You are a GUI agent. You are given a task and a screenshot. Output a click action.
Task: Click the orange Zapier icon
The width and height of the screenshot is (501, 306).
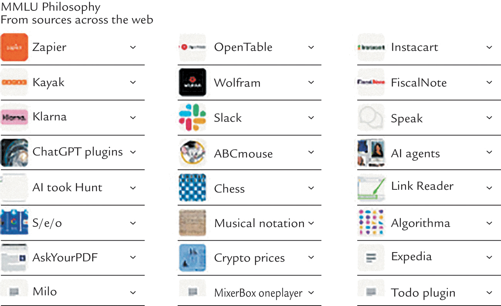(14, 47)
